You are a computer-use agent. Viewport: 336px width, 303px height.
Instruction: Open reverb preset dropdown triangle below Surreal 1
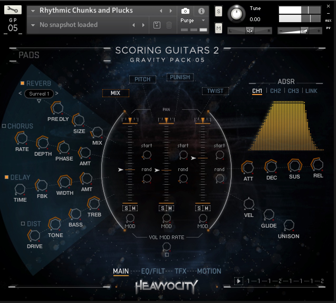(x=39, y=101)
